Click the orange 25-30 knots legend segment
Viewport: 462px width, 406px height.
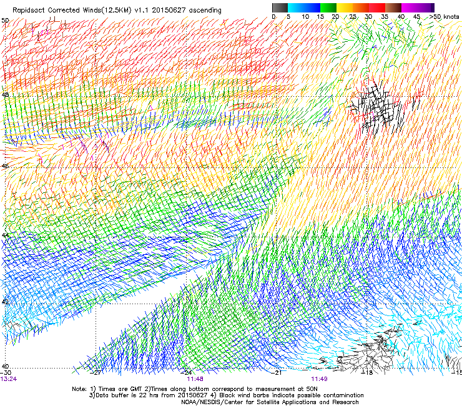pos(361,7)
